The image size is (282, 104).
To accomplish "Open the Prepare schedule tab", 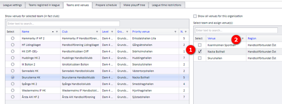I will click(106, 5).
